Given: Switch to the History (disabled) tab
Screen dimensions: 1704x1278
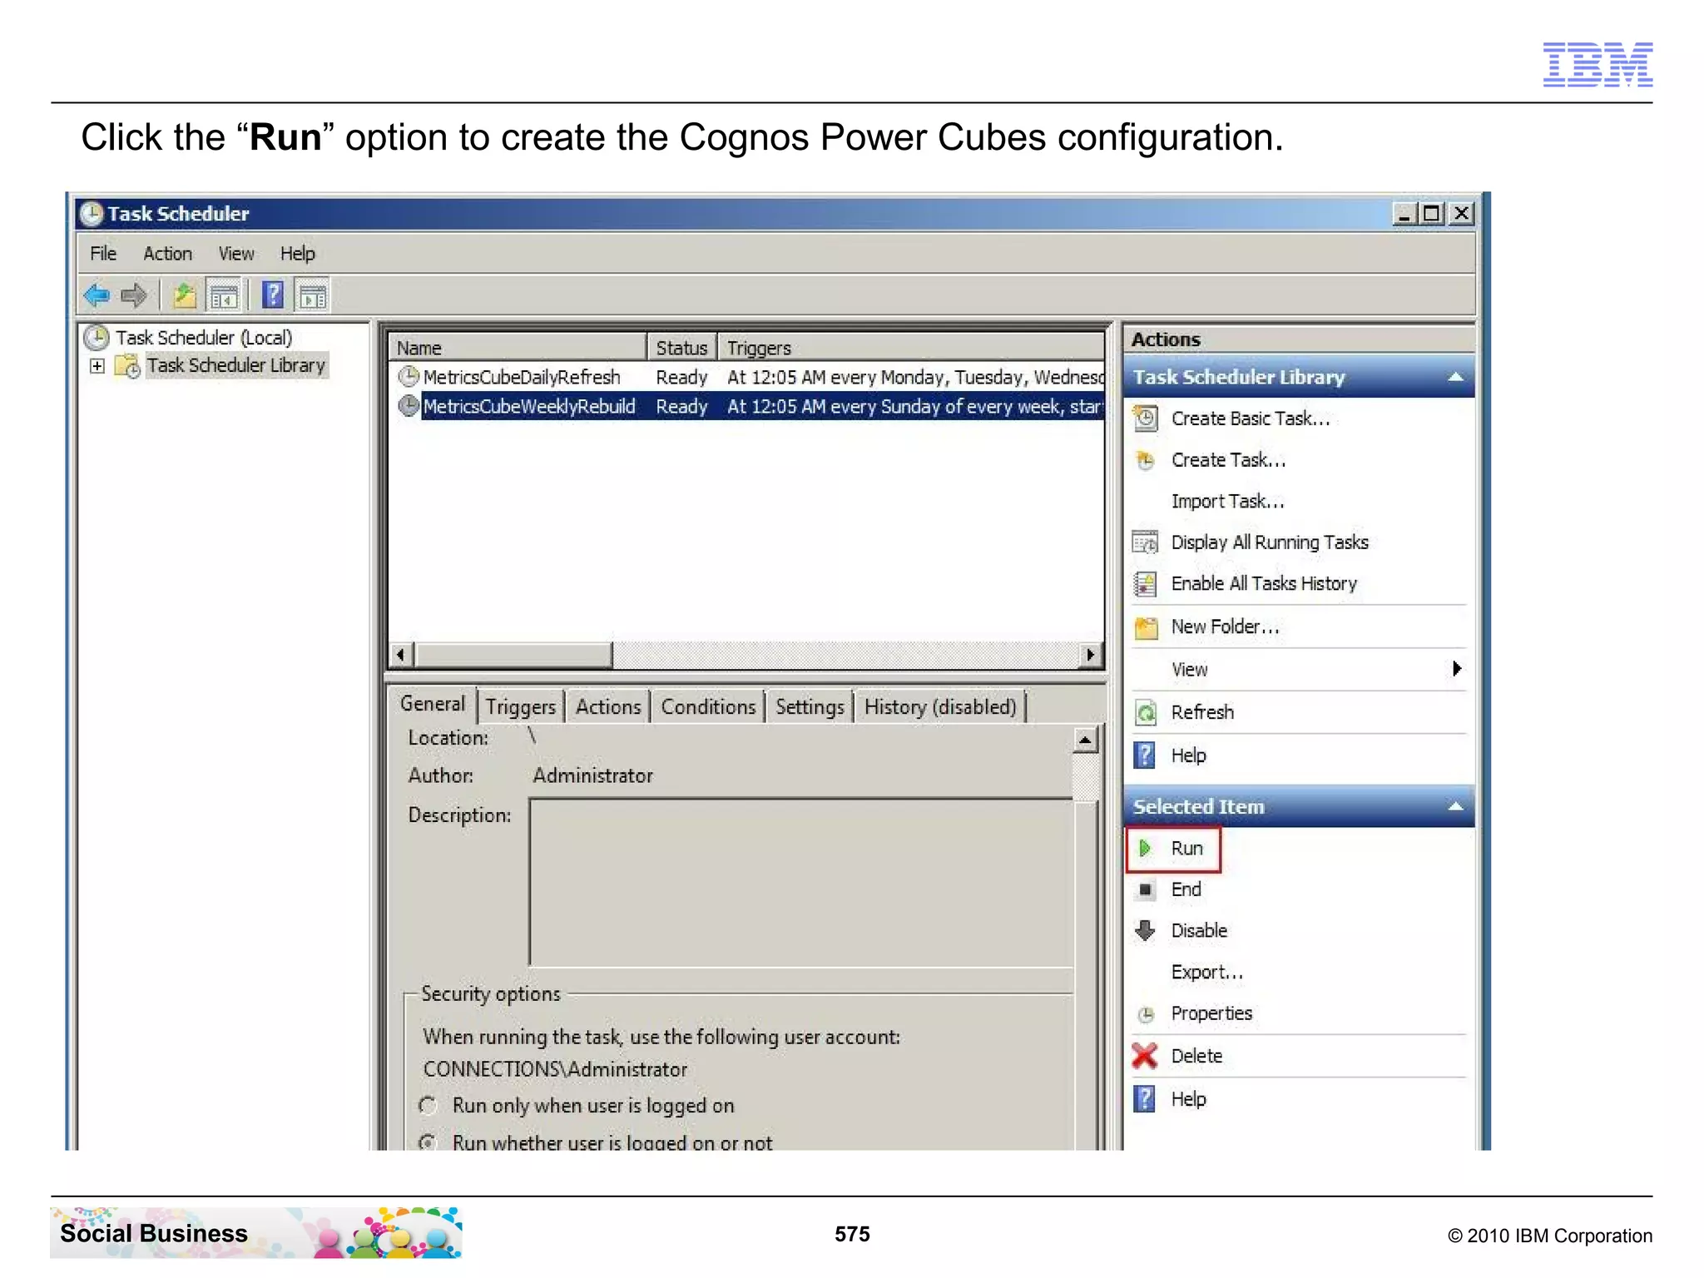Looking at the screenshot, I should [x=940, y=707].
